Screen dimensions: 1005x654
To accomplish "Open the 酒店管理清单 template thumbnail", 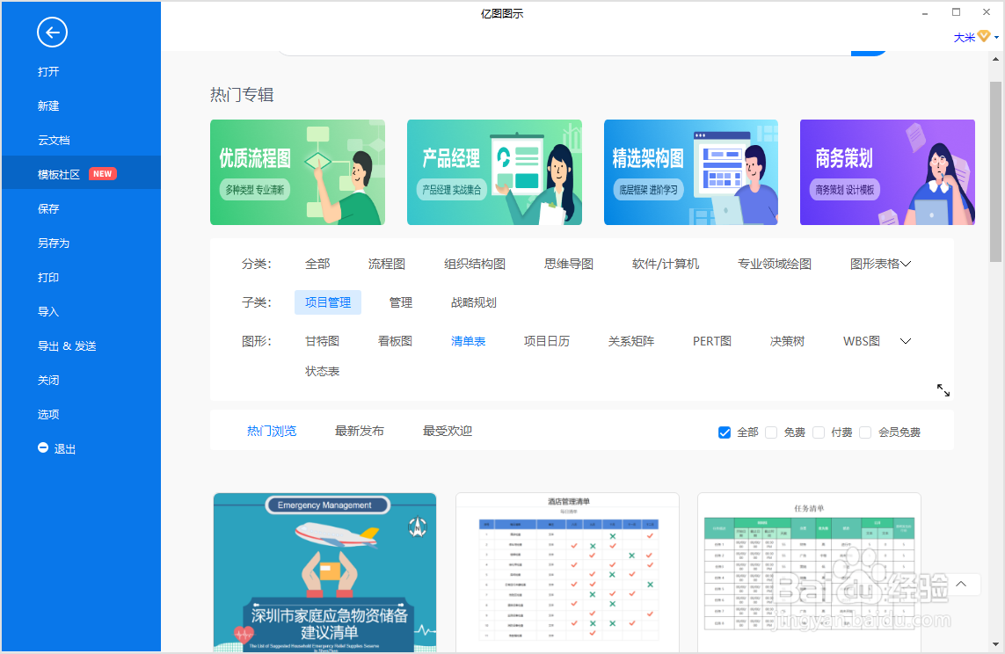I will (567, 571).
